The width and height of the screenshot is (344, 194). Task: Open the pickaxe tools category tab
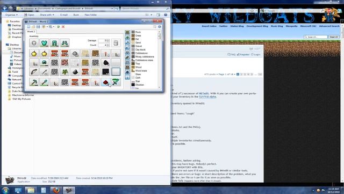coord(127,43)
